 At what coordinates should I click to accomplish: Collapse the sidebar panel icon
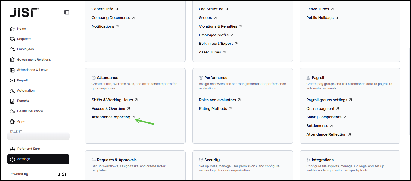pos(67,12)
